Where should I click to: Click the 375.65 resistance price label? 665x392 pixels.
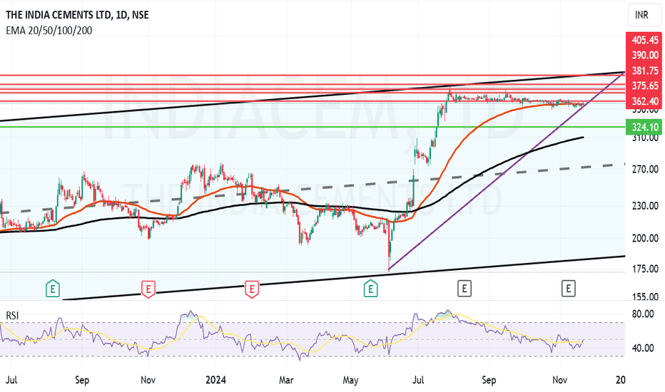coord(644,86)
